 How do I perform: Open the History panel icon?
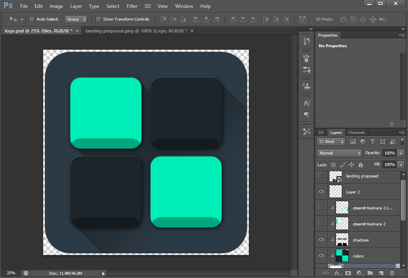(306, 41)
